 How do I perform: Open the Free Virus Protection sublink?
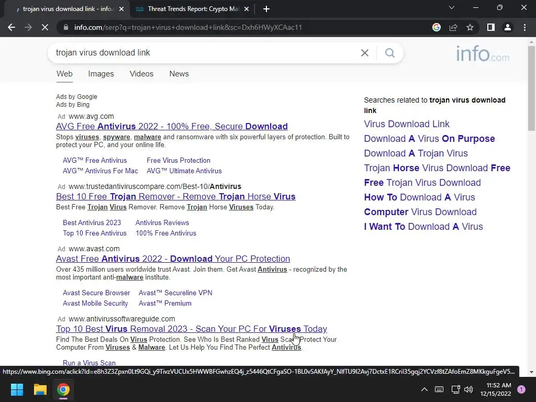(178, 160)
